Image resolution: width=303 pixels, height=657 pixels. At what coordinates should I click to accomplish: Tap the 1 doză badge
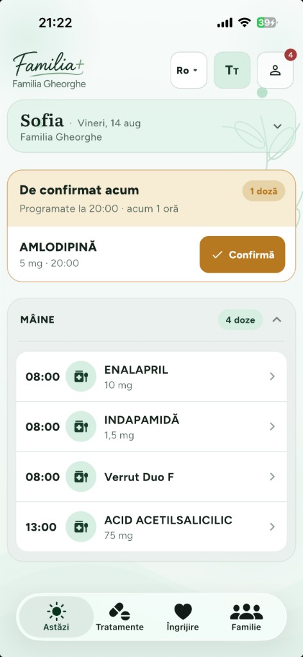[264, 191]
